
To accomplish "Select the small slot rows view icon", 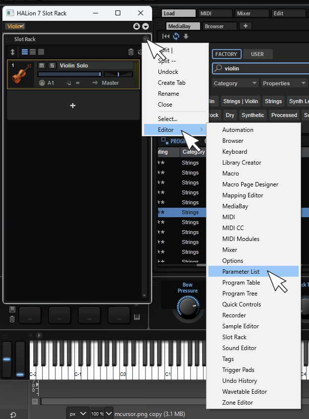I will coord(41,52).
